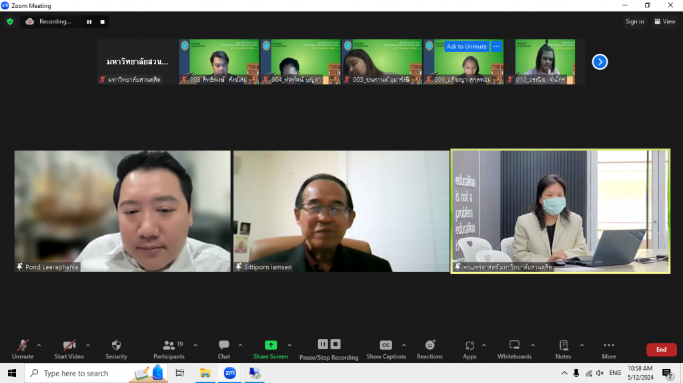The width and height of the screenshot is (683, 383).
Task: Expand video options arrow next to Start Video
Action: (x=87, y=345)
